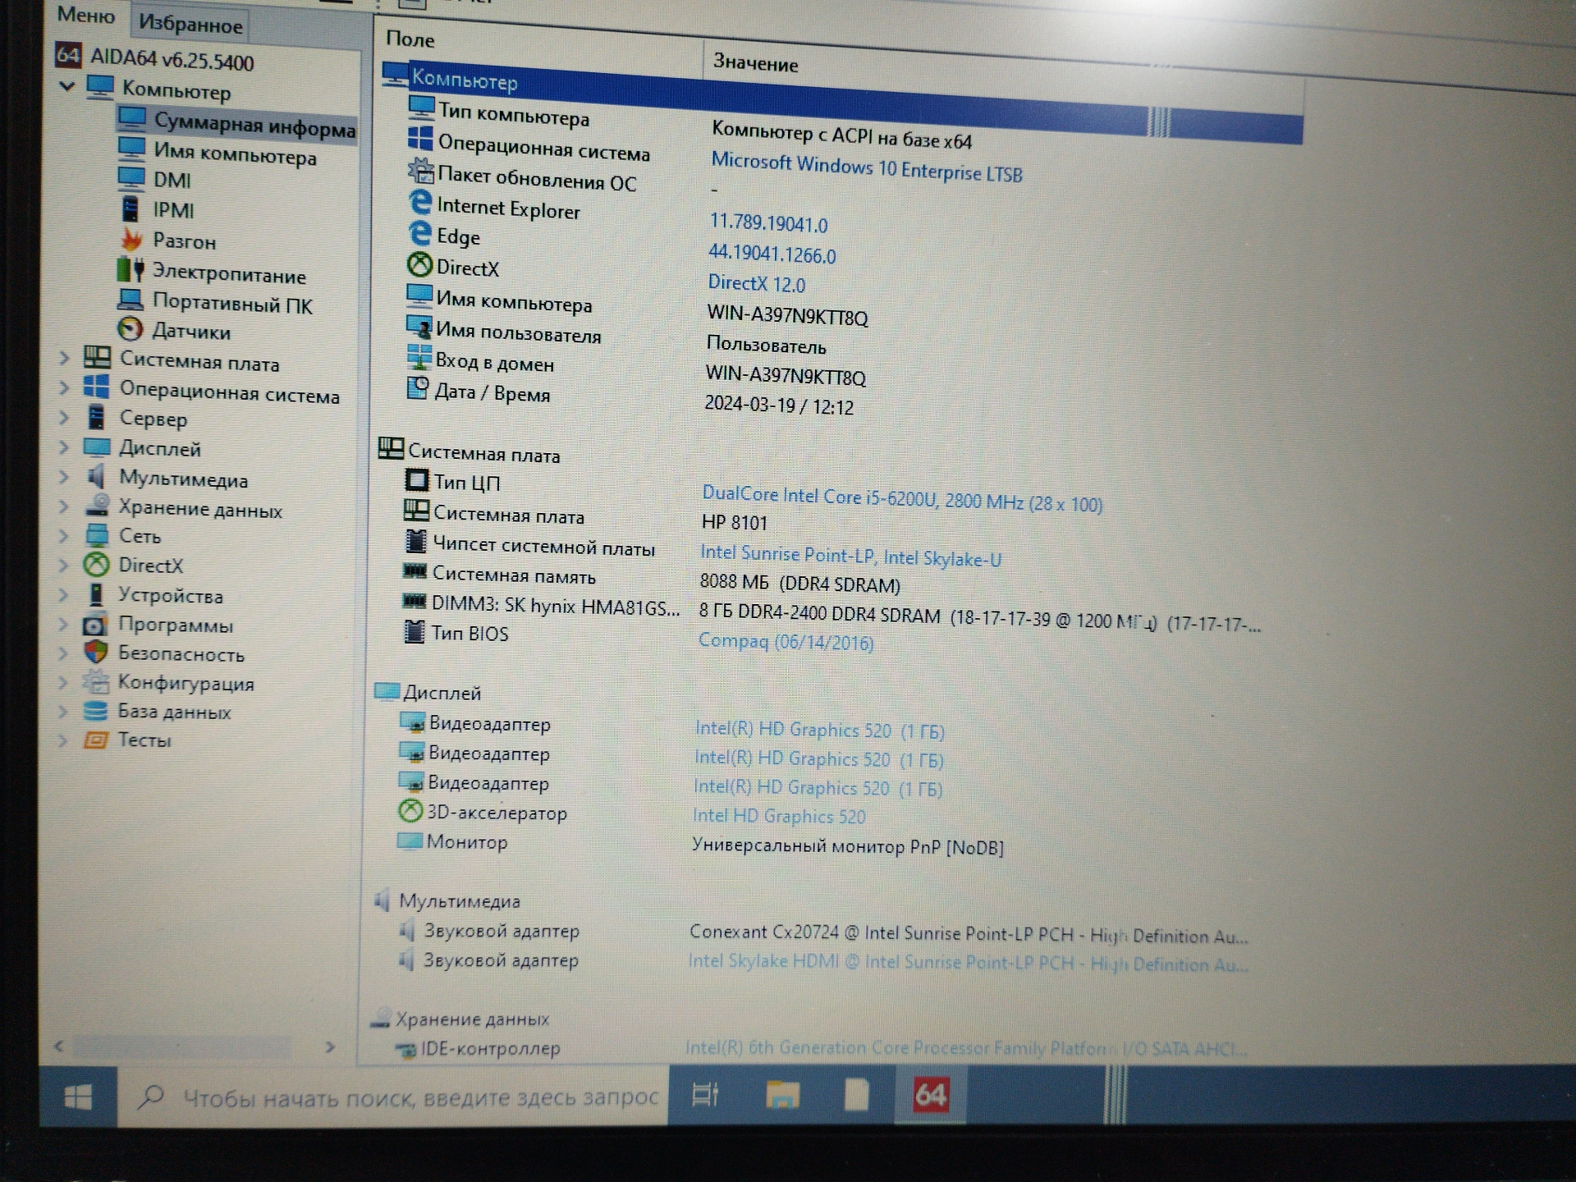Viewport: 1576px width, 1182px height.
Task: Expand the Дисплей tree node
Action: point(64,447)
